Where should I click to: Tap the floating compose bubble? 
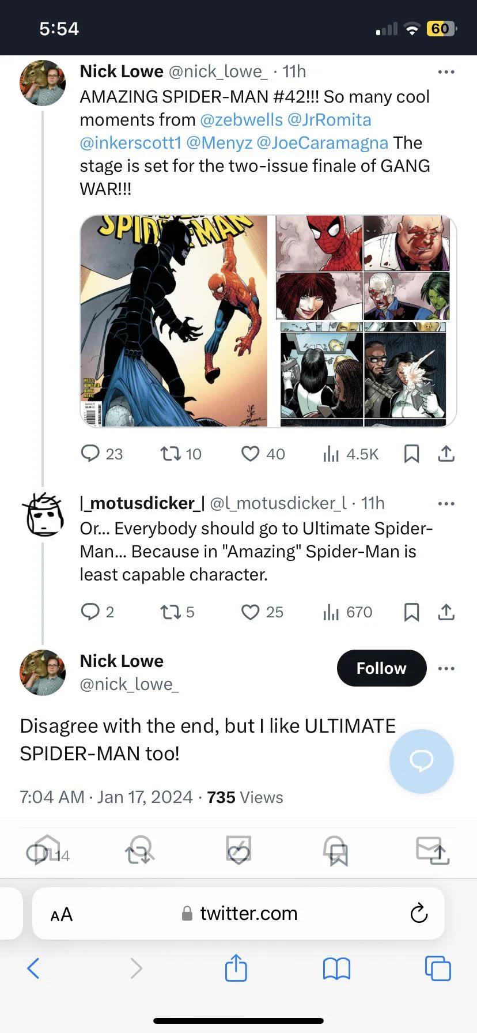[421, 761]
